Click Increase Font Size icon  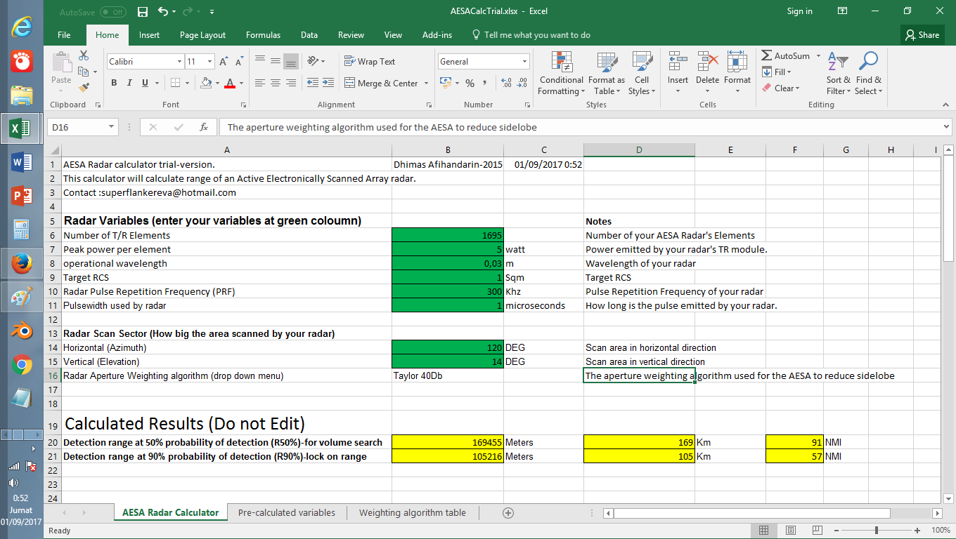pyautogui.click(x=224, y=62)
